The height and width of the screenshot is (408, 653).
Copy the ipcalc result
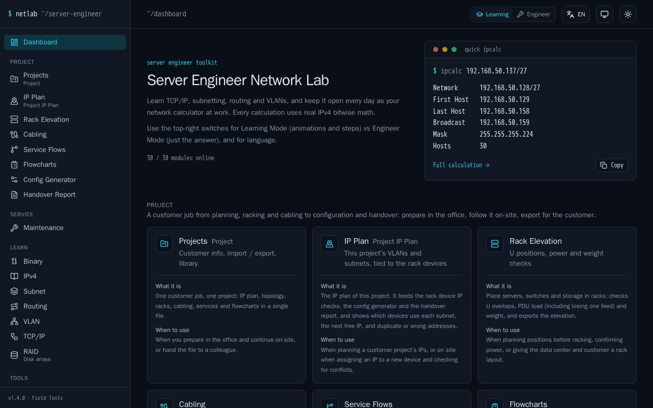tap(612, 165)
